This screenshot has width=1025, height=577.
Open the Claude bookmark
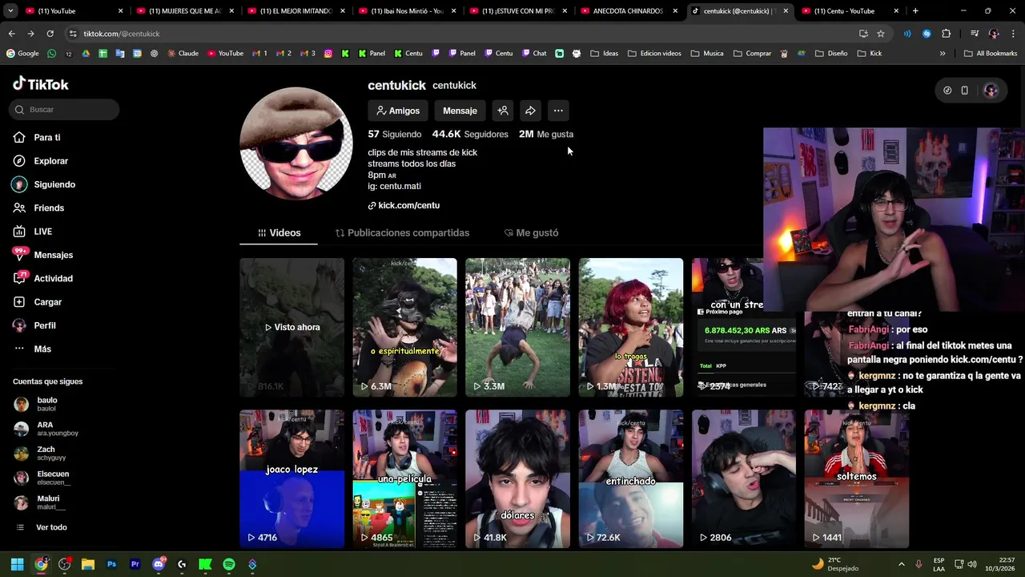pos(183,54)
